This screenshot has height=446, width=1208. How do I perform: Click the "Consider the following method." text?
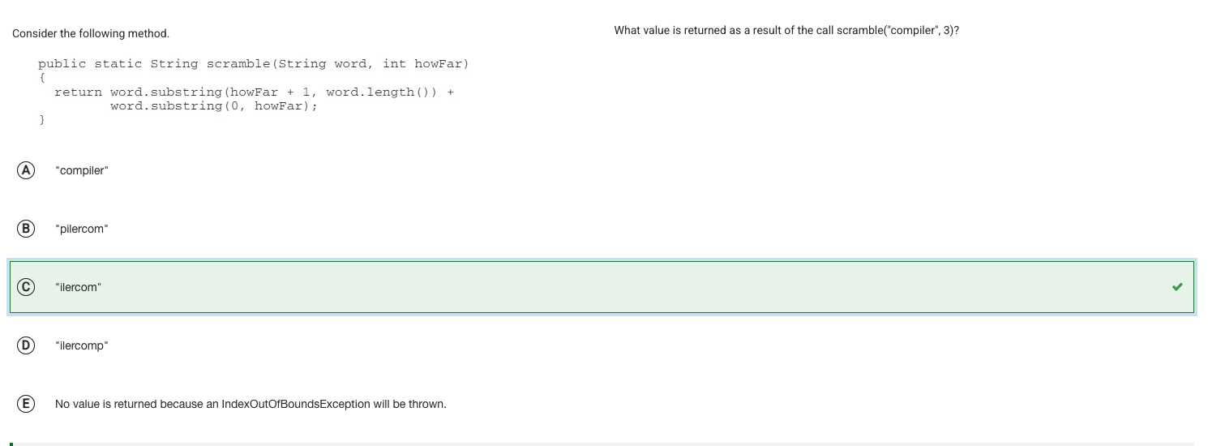point(91,33)
